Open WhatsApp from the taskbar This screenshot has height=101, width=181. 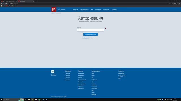click(x=40, y=100)
